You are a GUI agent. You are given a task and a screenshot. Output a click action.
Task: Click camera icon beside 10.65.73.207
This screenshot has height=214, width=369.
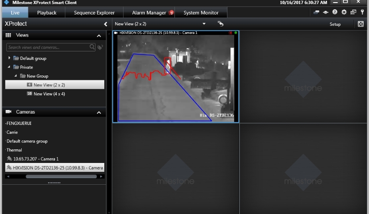point(9,159)
